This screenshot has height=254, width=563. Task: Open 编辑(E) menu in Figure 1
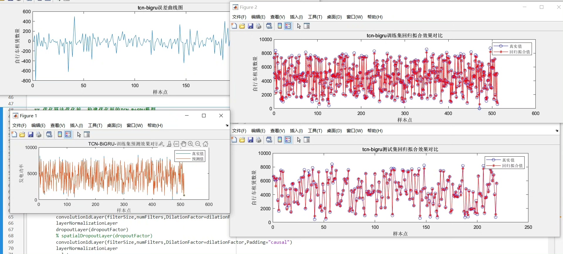tap(38, 125)
